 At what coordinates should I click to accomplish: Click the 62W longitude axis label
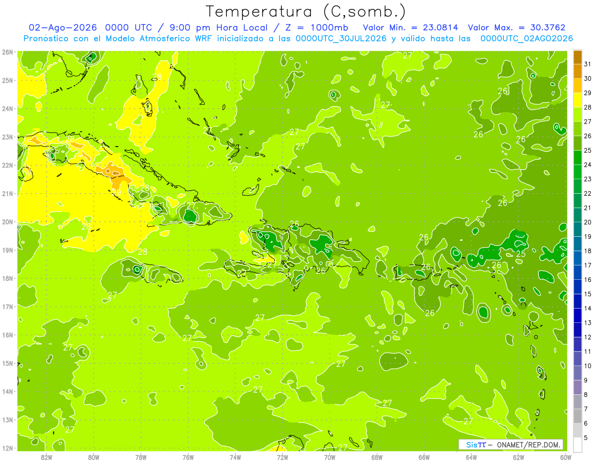click(518, 457)
